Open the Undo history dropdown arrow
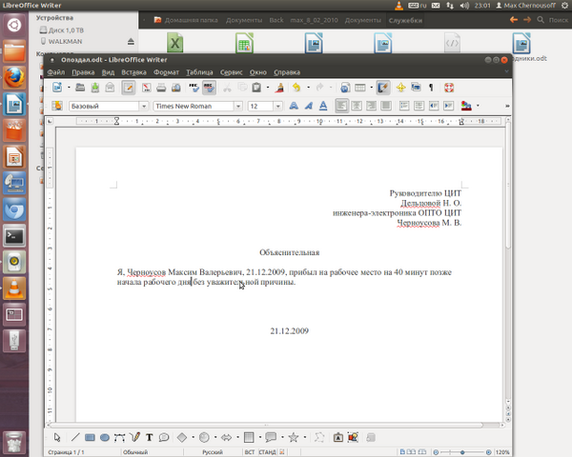This screenshot has width=572, height=457. (x=308, y=88)
